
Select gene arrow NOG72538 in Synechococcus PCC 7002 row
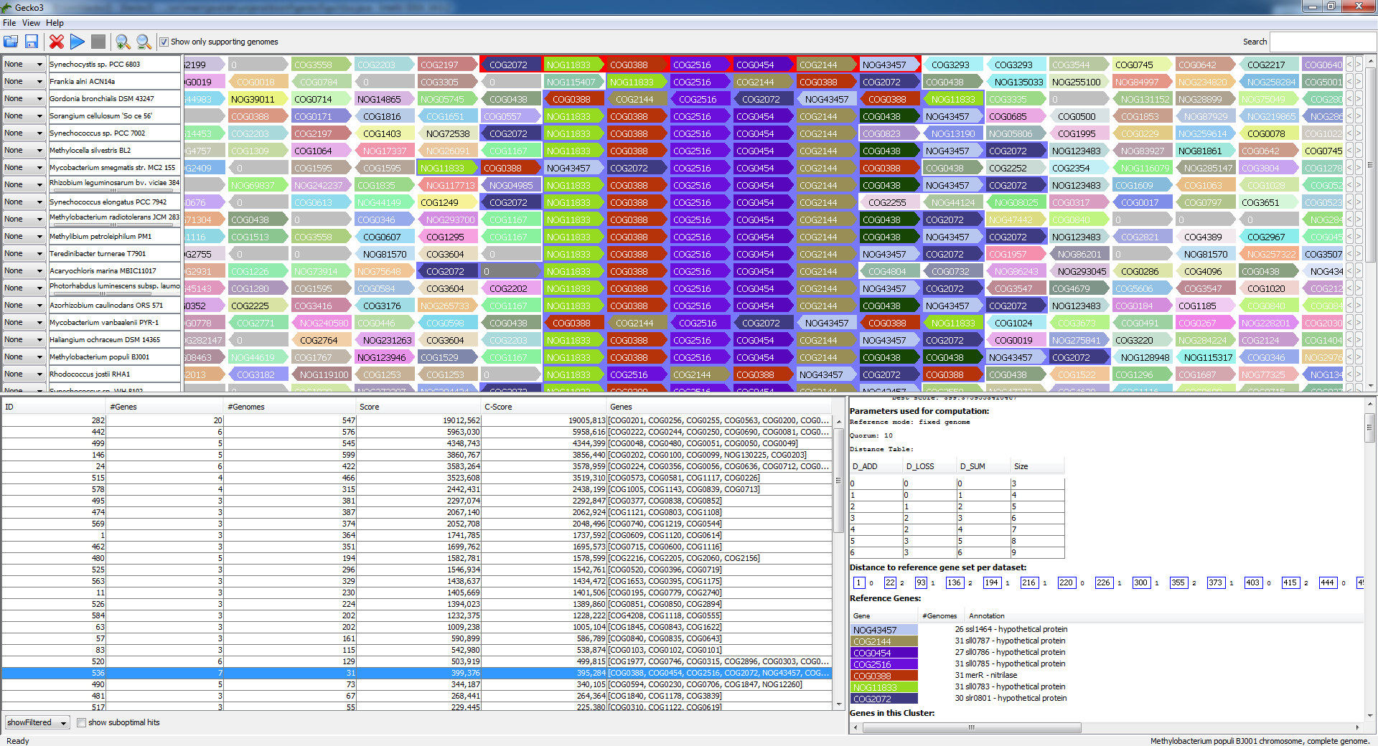tap(447, 133)
